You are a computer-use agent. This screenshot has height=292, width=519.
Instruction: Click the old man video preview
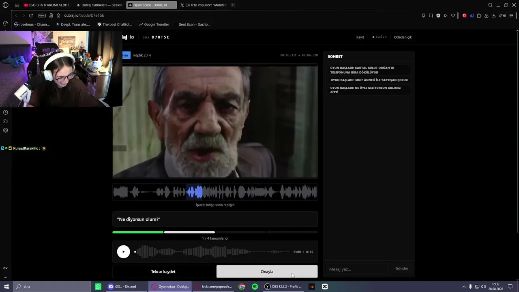tap(215, 122)
